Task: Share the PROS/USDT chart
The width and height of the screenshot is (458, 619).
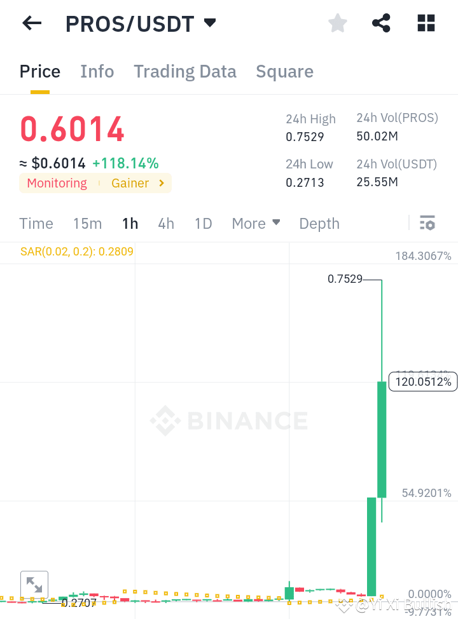Action: tap(380, 23)
